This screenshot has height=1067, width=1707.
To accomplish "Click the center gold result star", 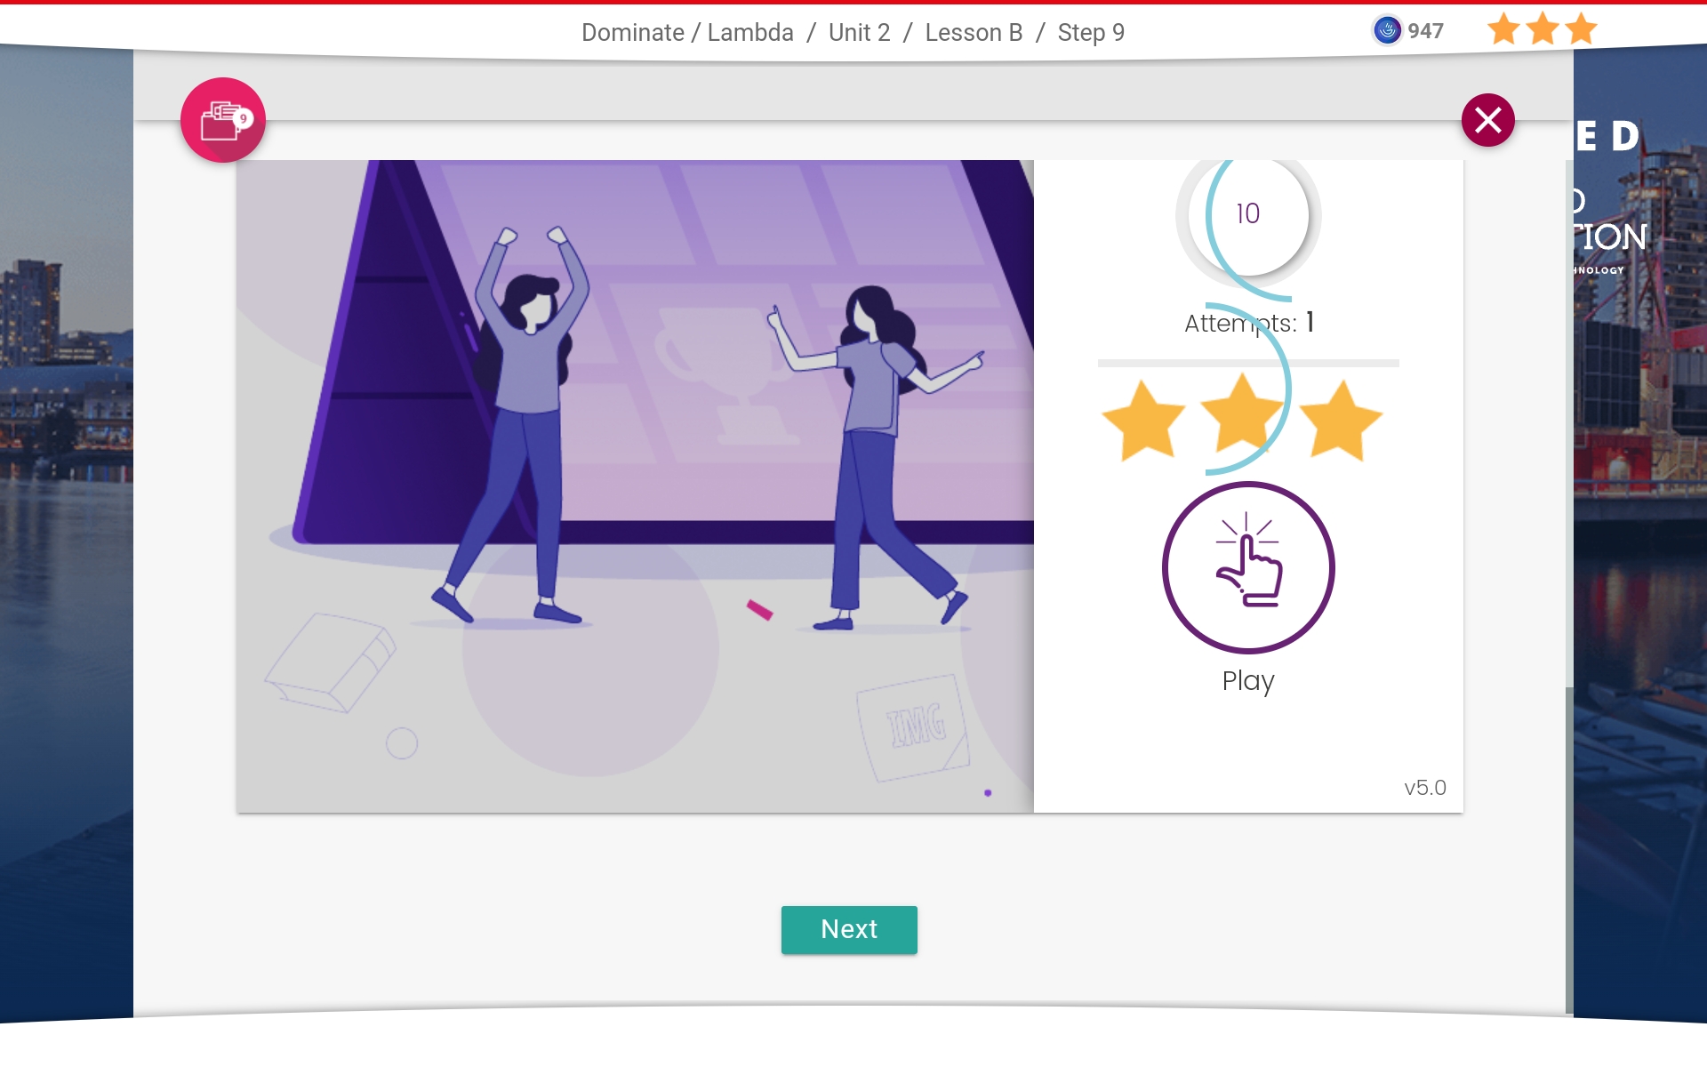I will [x=1241, y=415].
